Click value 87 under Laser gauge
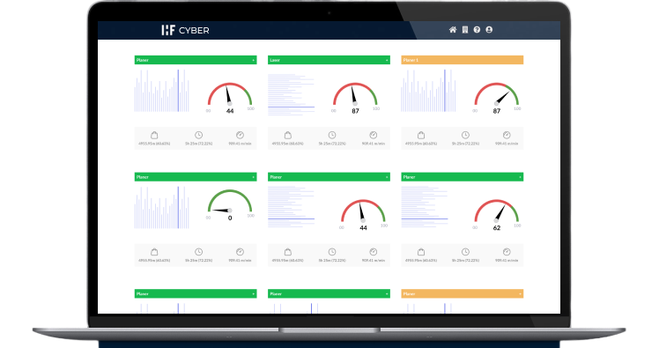 355,111
